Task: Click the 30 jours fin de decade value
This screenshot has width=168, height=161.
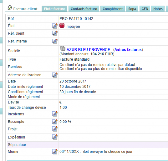Action: pyautogui.click(x=78, y=92)
